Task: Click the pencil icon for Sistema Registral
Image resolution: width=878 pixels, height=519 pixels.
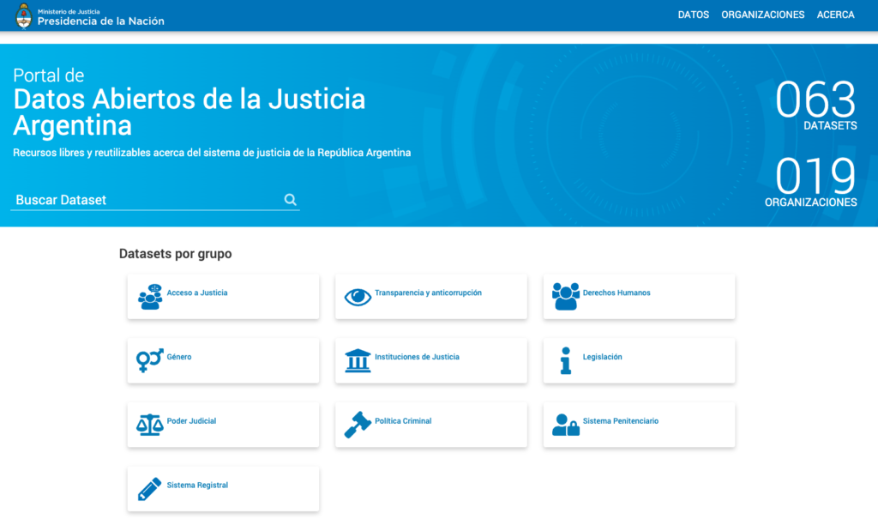Action: point(150,489)
